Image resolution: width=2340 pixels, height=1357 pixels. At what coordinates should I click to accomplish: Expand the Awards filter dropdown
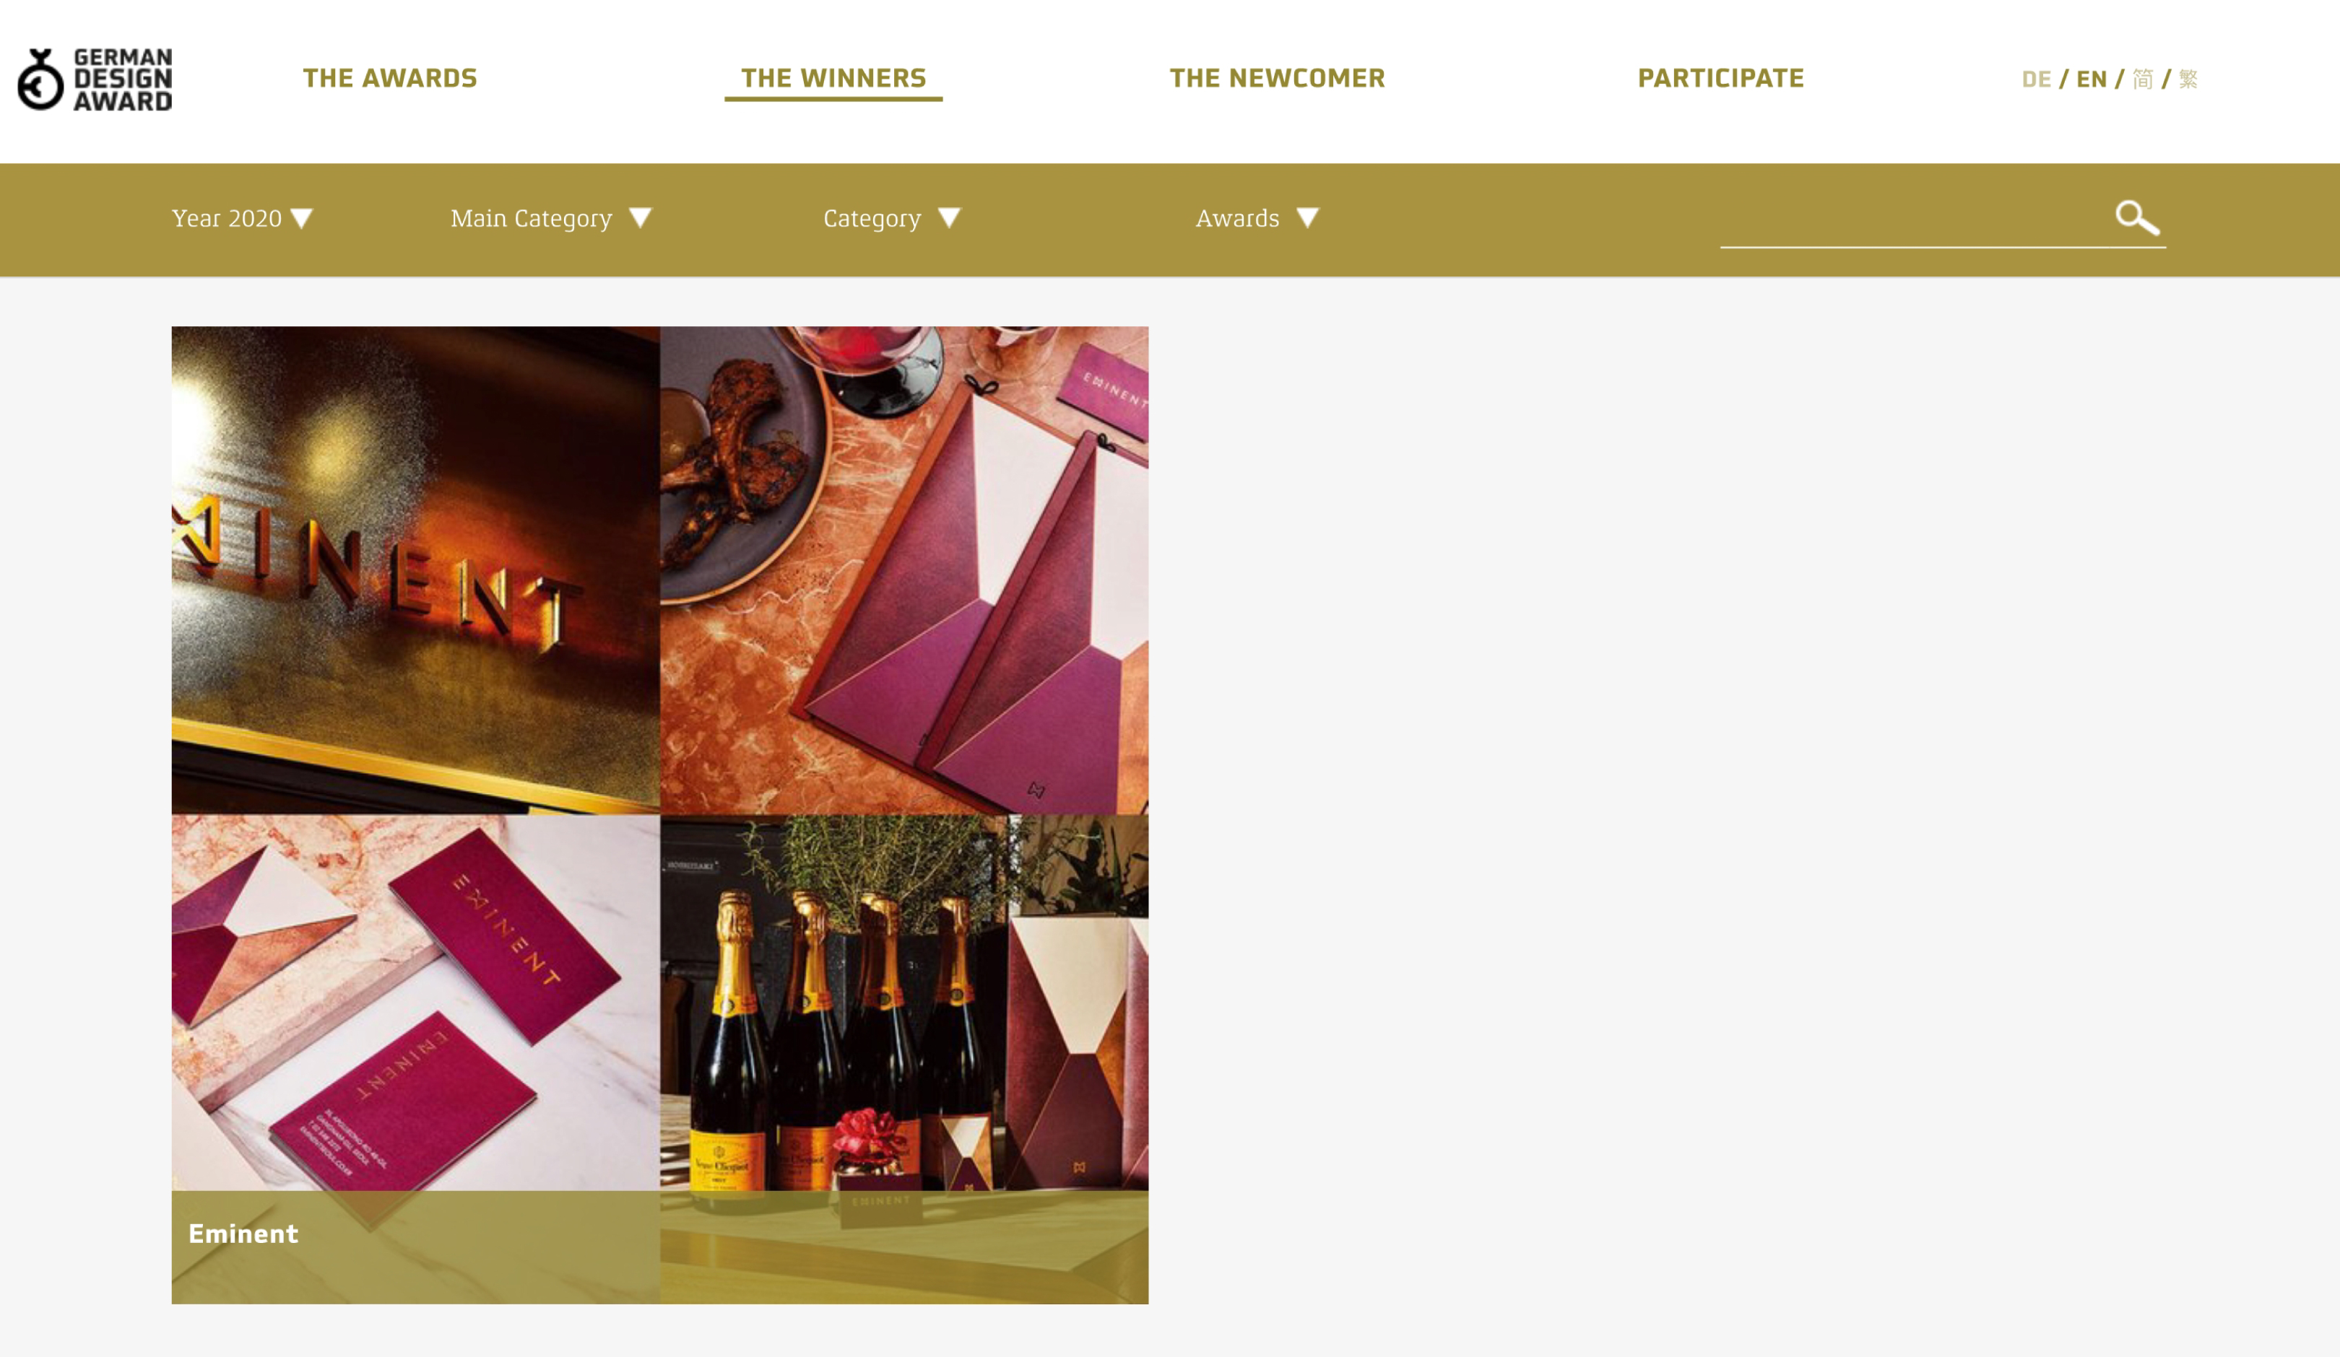pyautogui.click(x=1257, y=218)
